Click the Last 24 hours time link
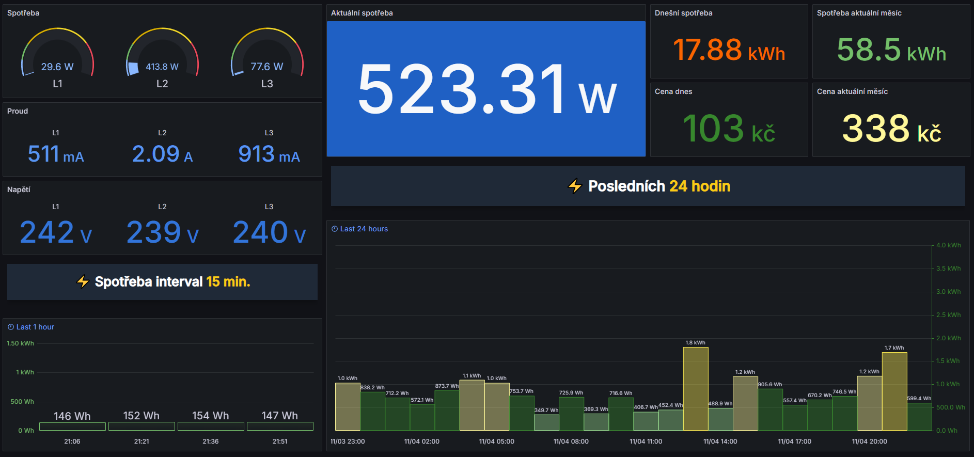974x457 pixels. pyautogui.click(x=364, y=229)
